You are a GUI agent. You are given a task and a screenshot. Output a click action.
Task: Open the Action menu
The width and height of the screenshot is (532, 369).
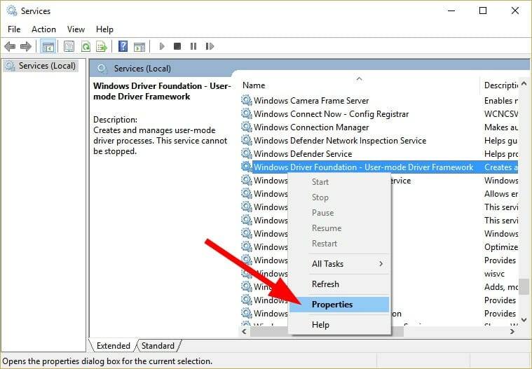pyautogui.click(x=43, y=29)
